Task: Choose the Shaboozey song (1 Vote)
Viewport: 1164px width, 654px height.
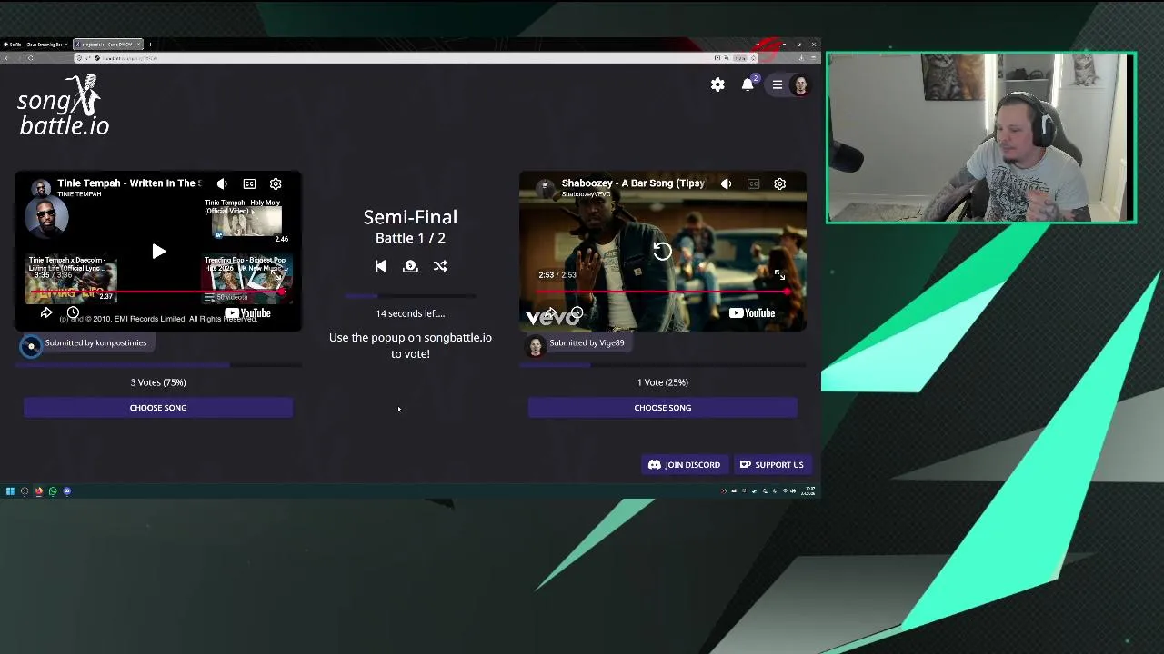Action: tap(663, 408)
